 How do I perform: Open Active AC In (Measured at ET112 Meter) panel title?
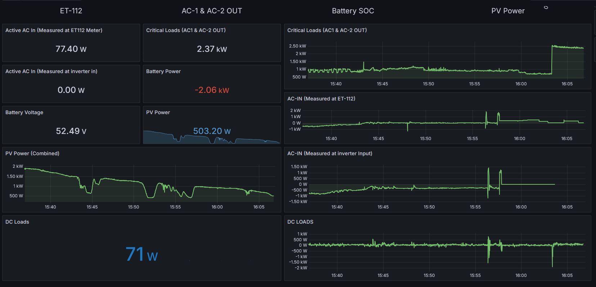(x=54, y=30)
